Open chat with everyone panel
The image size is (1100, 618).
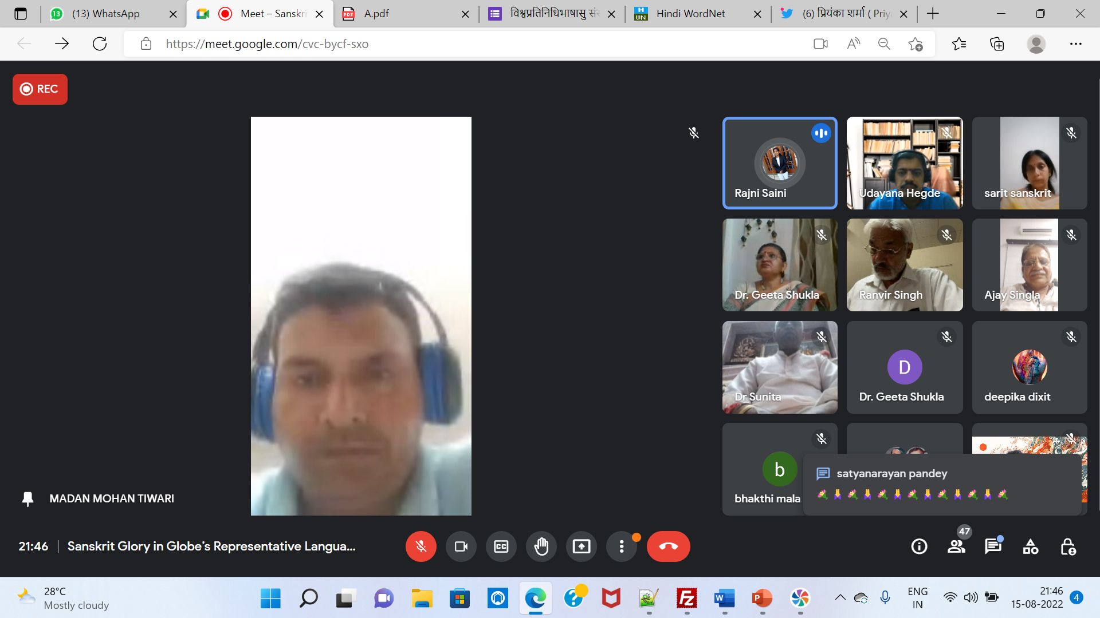993,546
